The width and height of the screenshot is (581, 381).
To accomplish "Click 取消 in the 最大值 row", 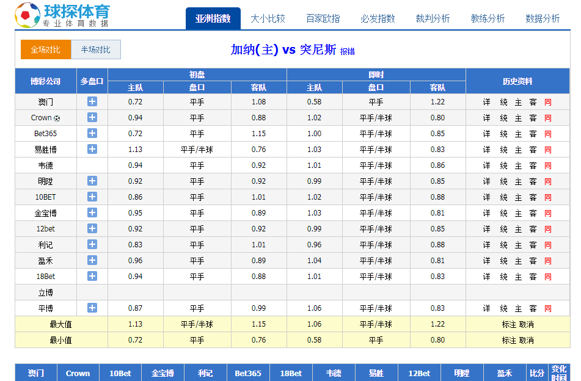I will [527, 324].
